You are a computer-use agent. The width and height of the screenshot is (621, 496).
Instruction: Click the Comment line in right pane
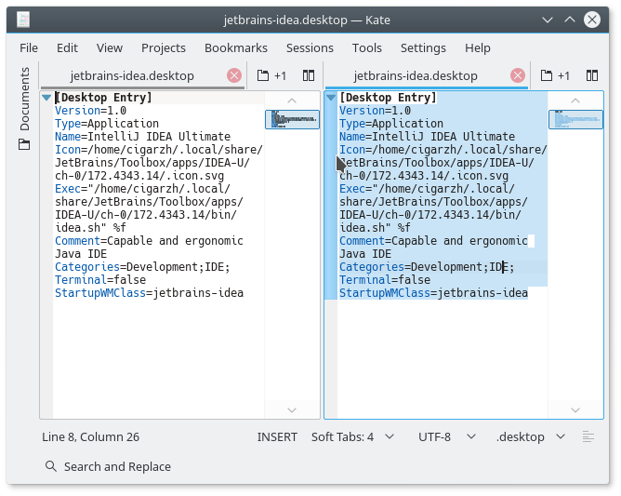coord(433,241)
